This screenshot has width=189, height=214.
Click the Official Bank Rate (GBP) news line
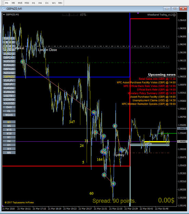pos(156,90)
